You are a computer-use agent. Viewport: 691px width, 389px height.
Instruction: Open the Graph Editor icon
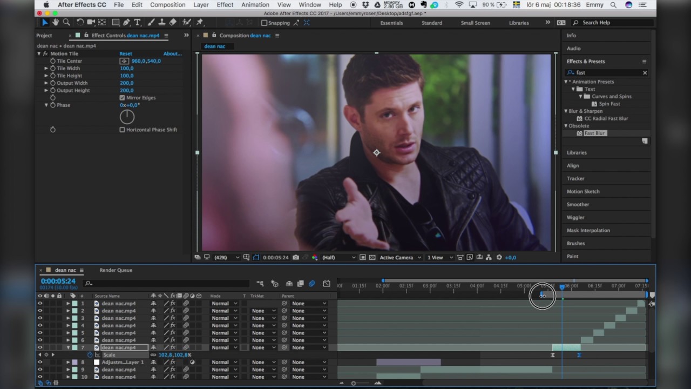327,283
